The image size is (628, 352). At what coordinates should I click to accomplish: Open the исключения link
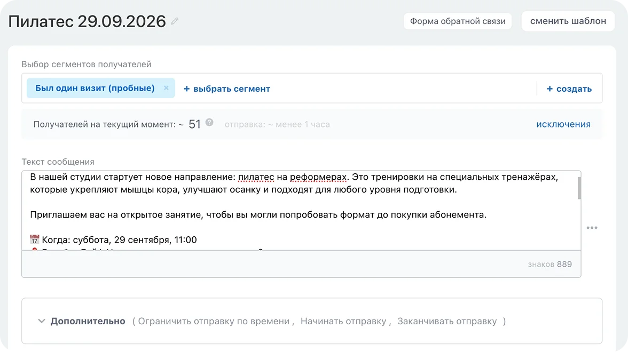click(x=563, y=124)
